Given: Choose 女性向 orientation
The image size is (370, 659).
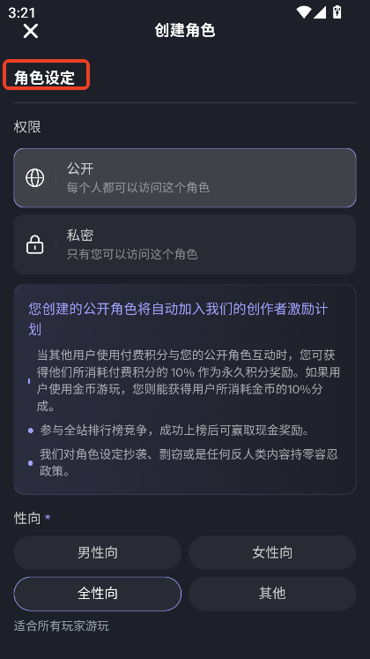Looking at the screenshot, I should click(x=272, y=552).
